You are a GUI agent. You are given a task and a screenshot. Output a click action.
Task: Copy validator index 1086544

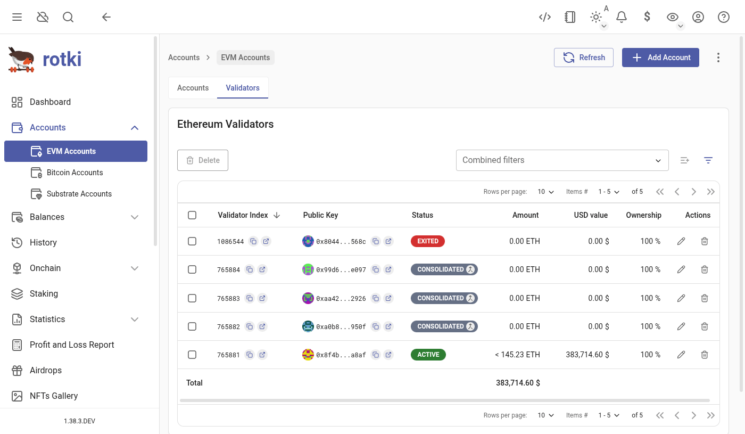click(x=253, y=241)
